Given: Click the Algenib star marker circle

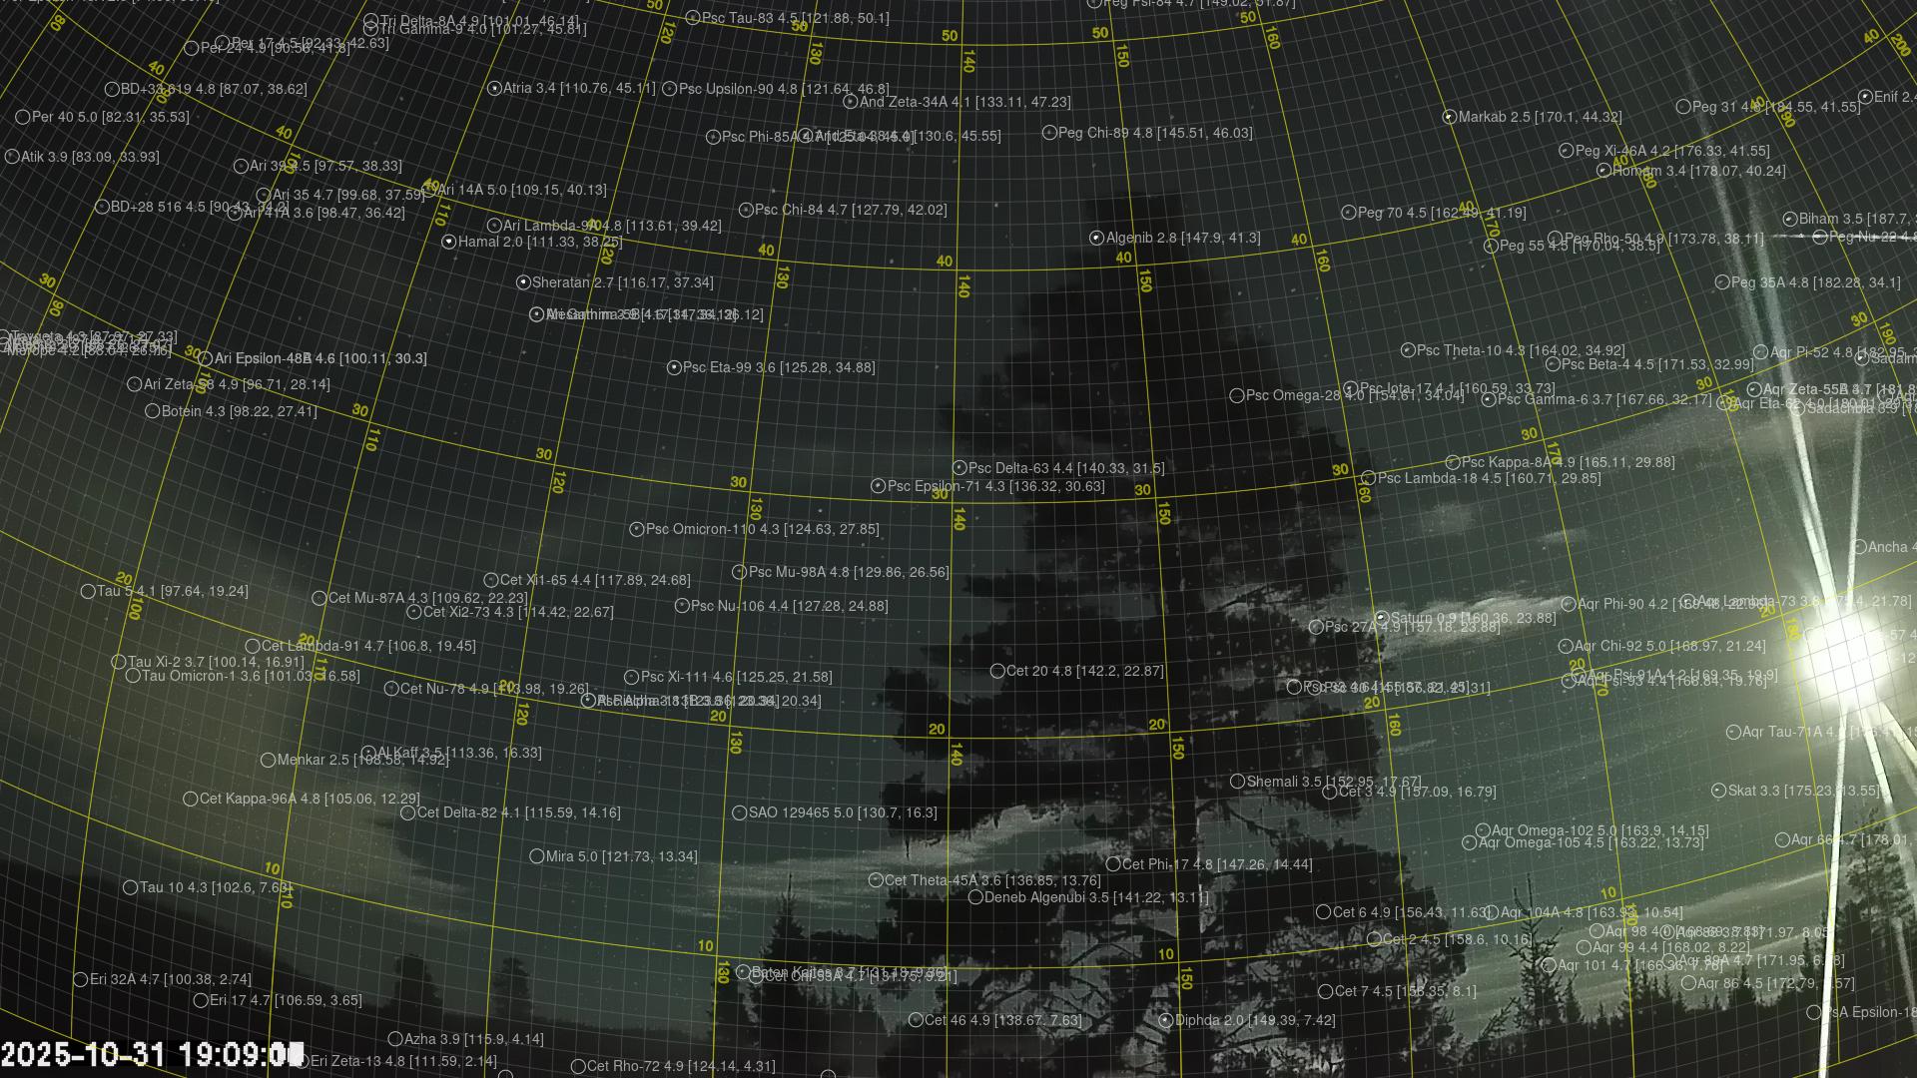Looking at the screenshot, I should click(x=1096, y=238).
